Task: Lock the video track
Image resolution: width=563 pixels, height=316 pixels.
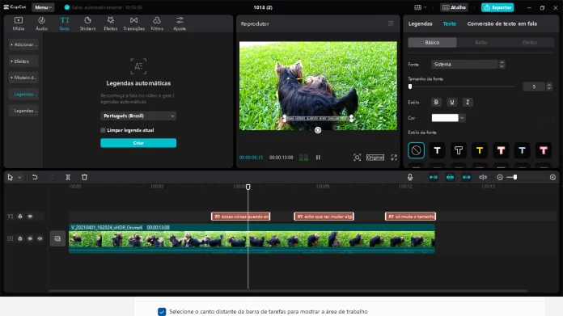Action: pyautogui.click(x=20, y=238)
